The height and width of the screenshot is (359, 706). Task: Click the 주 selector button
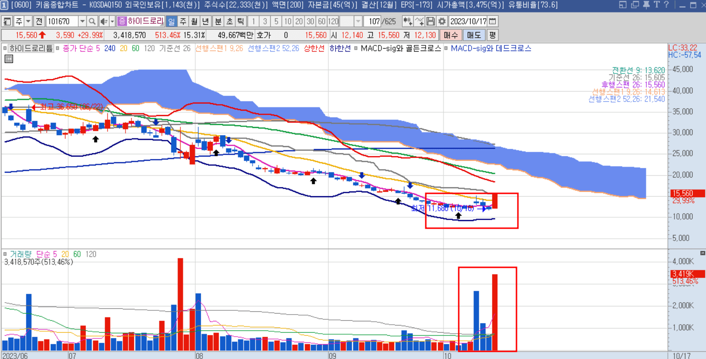19,21
